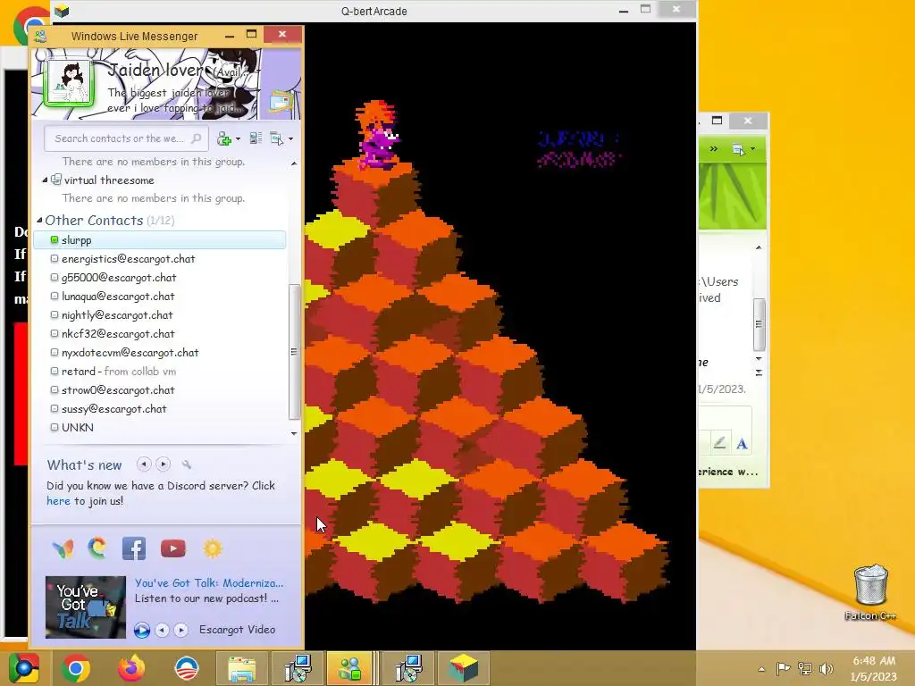Click the first installer taskbar icon
This screenshot has width=915, height=686.
coord(298,668)
